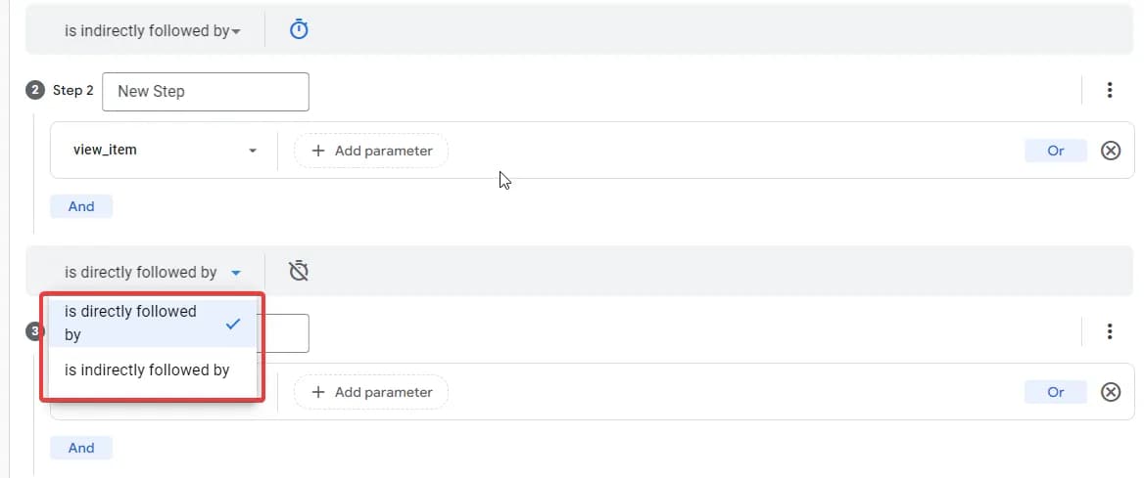
Task: Open the Step 3 three-dot options menu
Action: (1109, 331)
